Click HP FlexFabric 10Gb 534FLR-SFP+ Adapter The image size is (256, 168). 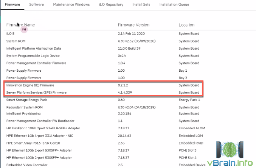43,128
